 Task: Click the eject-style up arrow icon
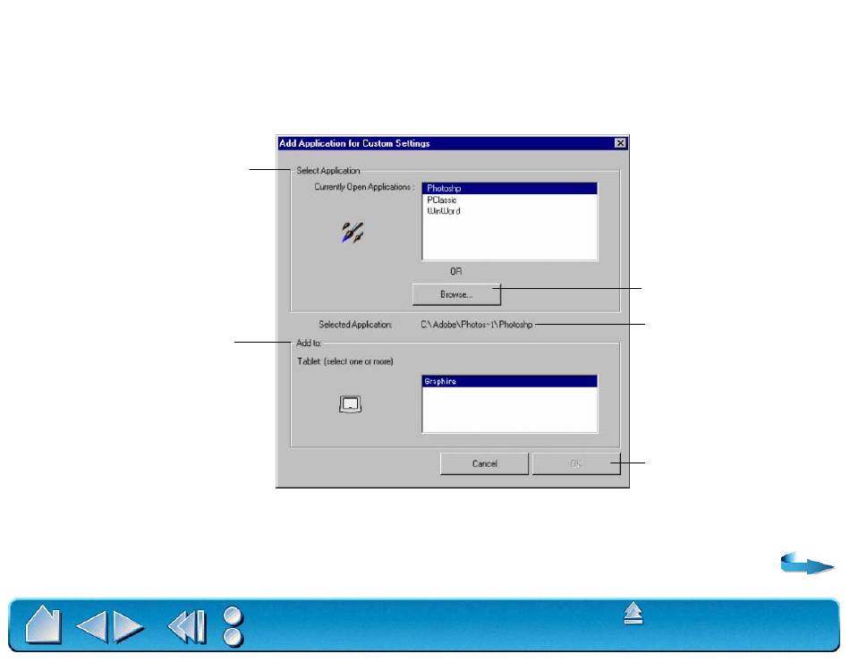tap(633, 615)
